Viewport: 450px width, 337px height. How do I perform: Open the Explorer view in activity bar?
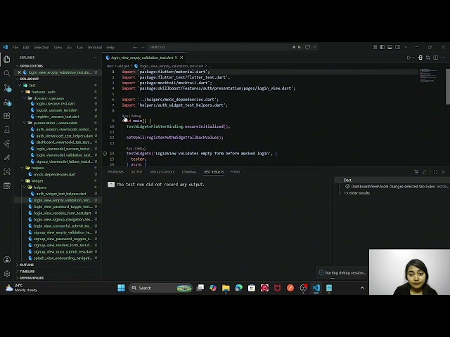(x=7, y=59)
